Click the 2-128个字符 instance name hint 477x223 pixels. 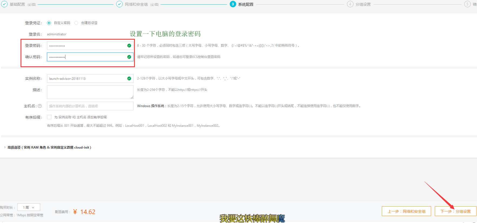189,78
